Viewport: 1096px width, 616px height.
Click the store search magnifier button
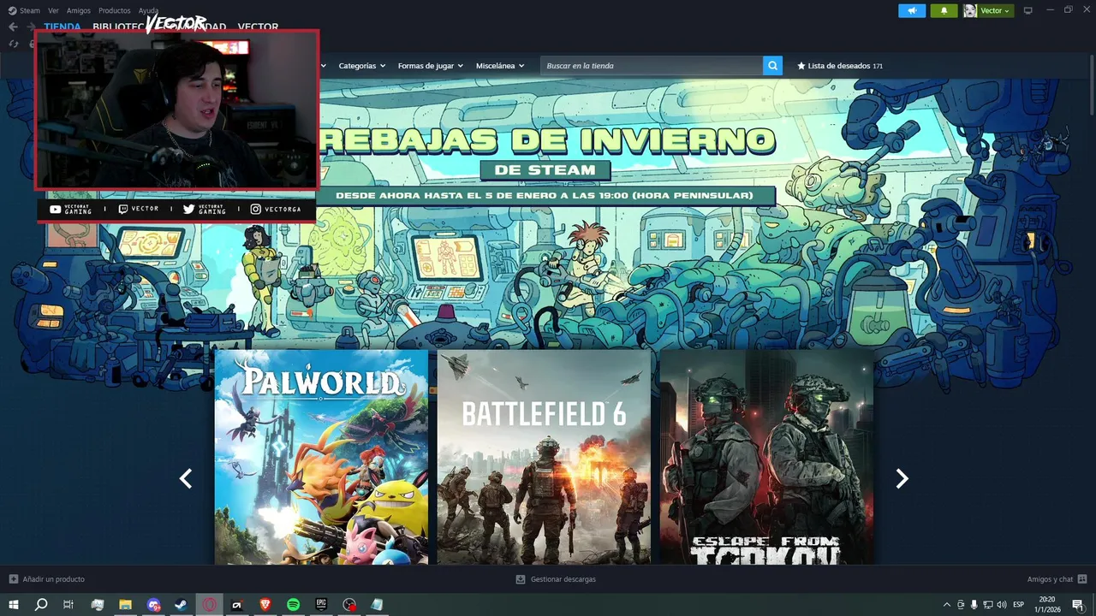772,66
